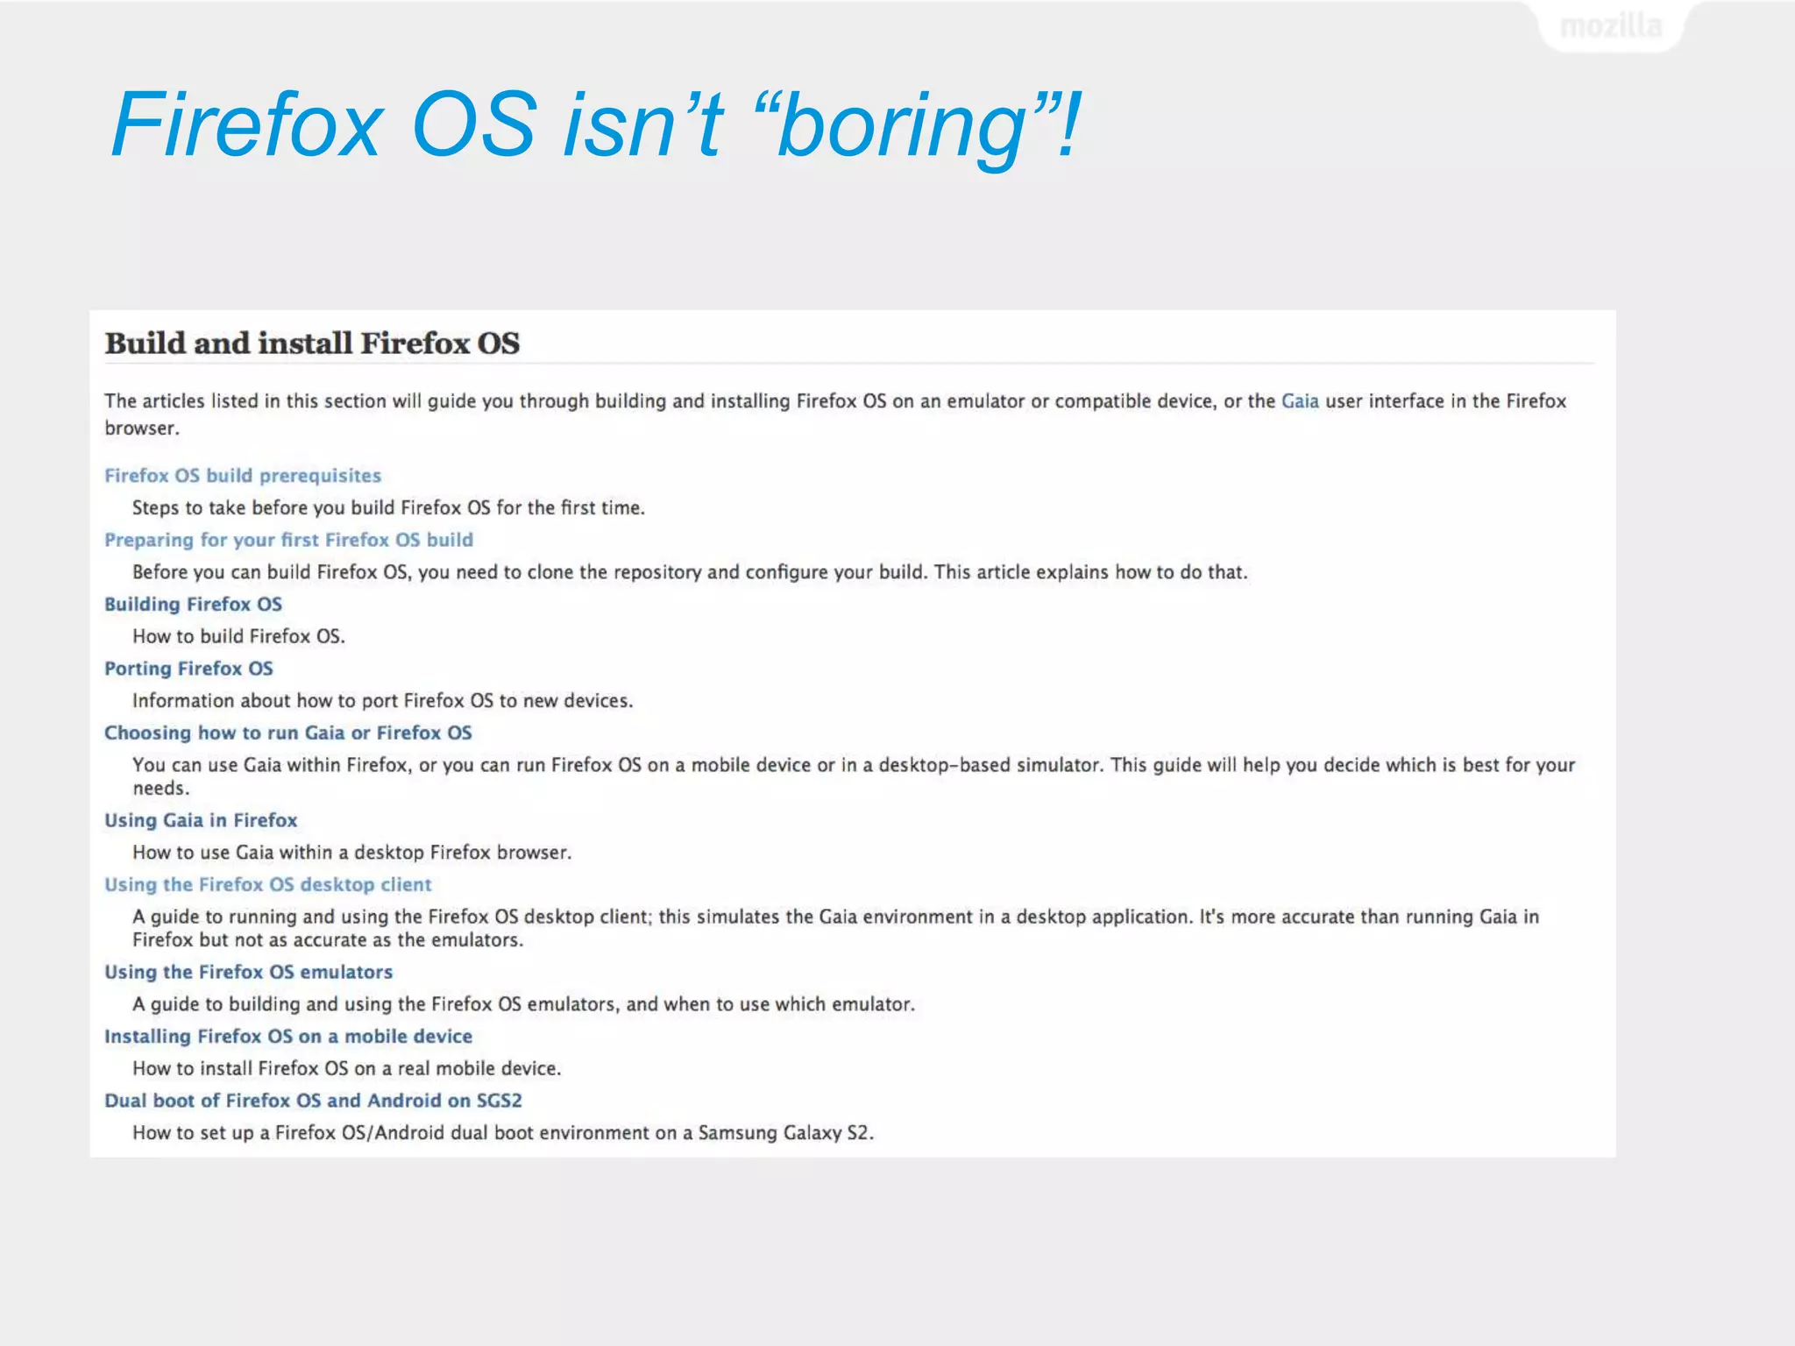
Task: Click text 'How to install Firefox OS on a real mobile device.'
Action: point(346,1069)
